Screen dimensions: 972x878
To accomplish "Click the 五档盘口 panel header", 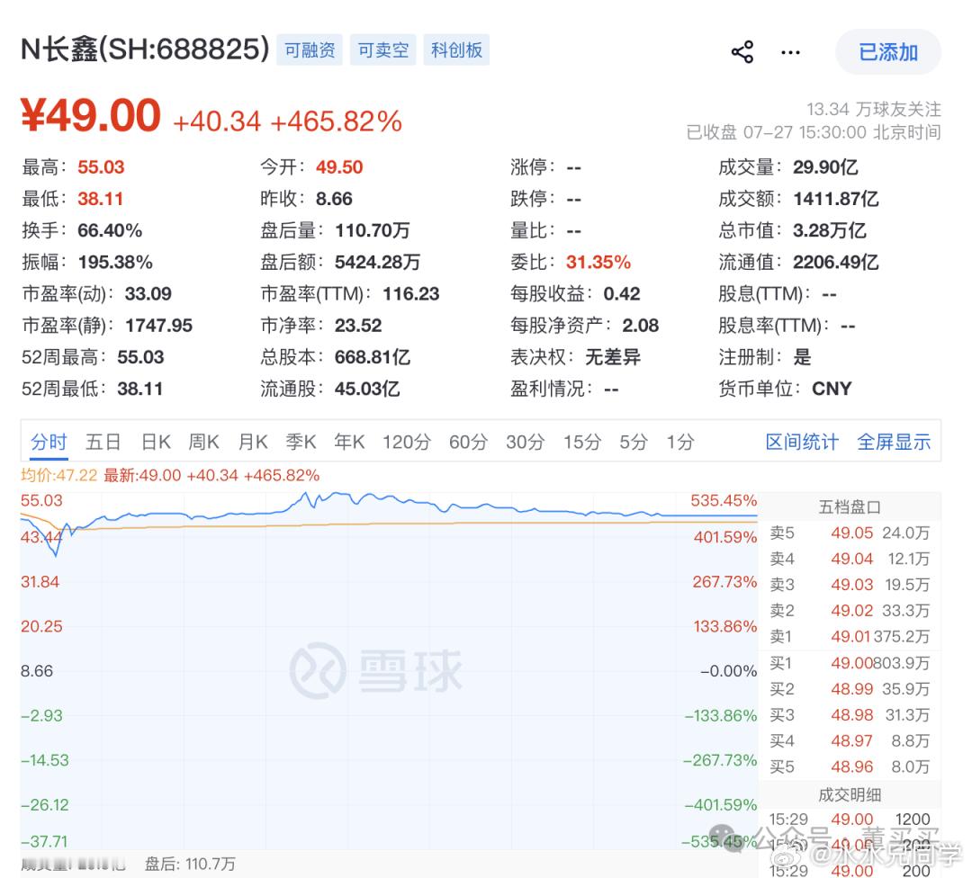I will [x=850, y=506].
